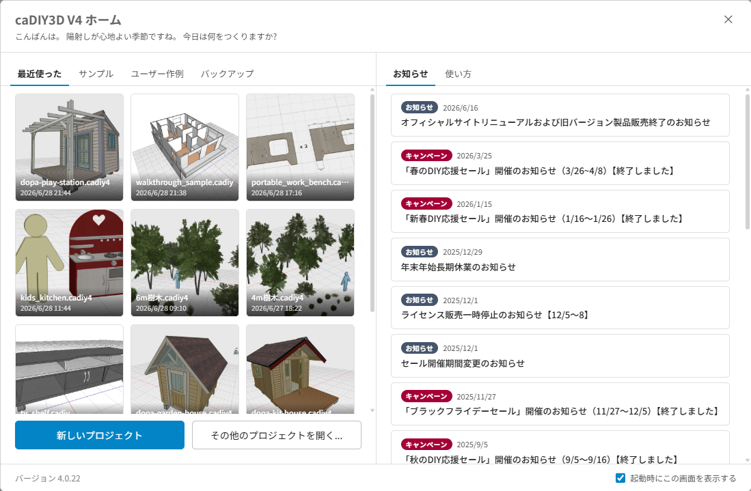Click the 2026/6/28 09:10 timestamp
The width and height of the screenshot is (751, 491).
[161, 308]
